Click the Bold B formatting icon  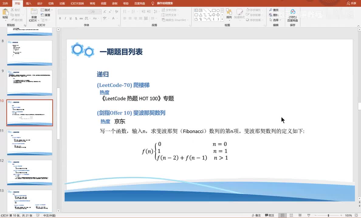(x=60, y=18)
